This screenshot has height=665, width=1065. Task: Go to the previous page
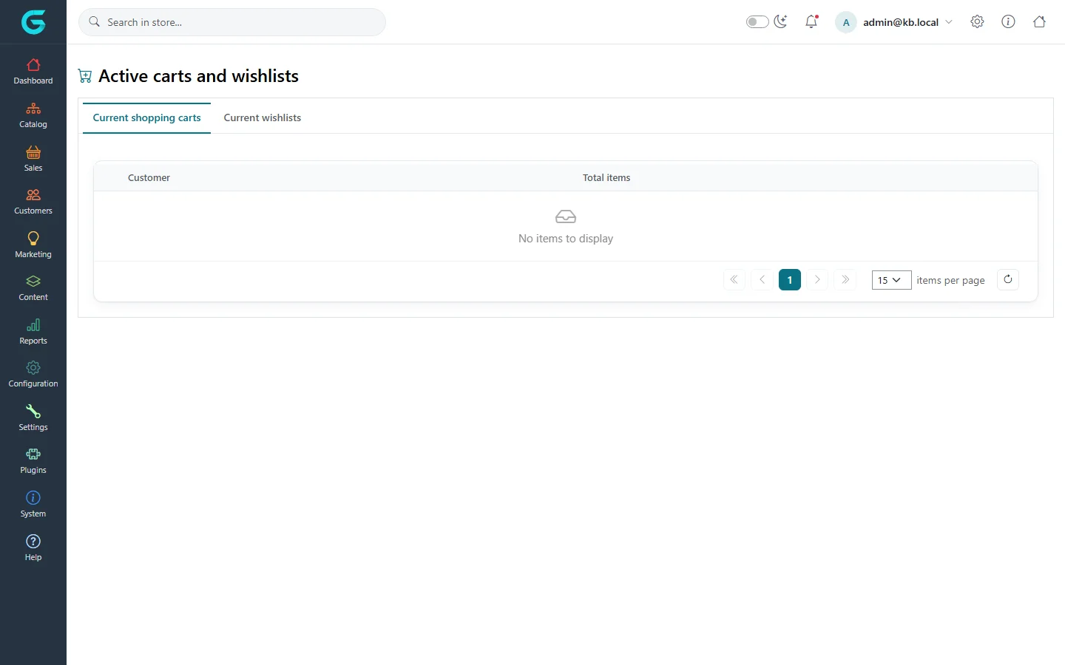tap(762, 279)
